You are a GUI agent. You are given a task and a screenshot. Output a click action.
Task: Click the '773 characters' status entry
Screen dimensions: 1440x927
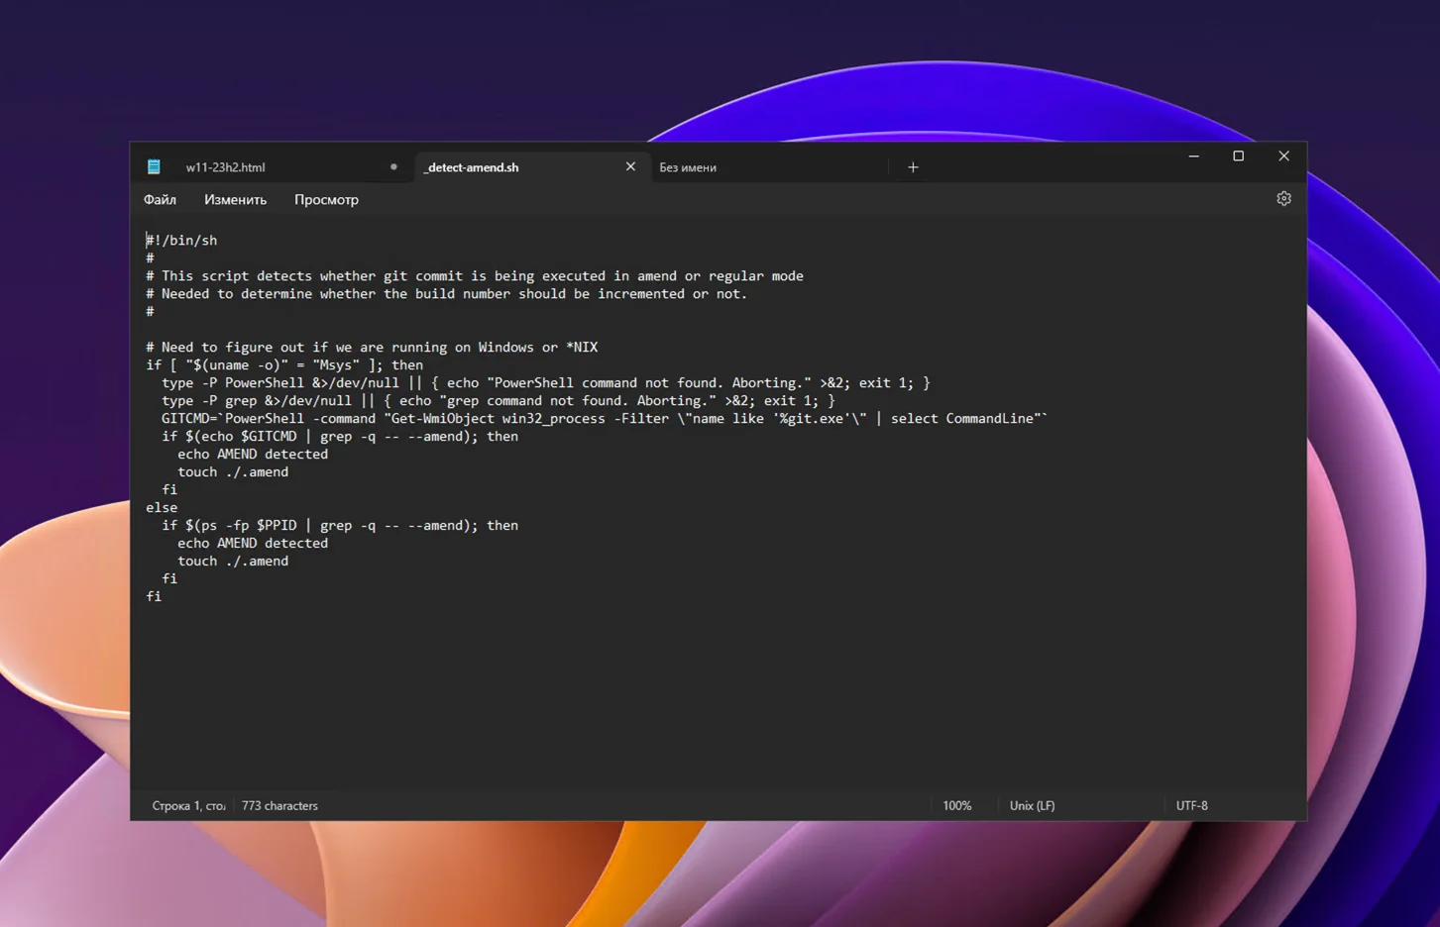click(x=279, y=806)
